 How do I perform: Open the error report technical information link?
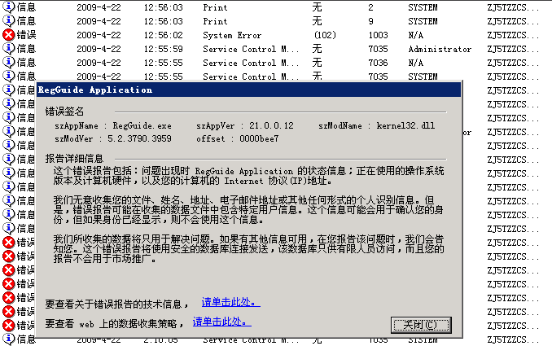coord(230,302)
